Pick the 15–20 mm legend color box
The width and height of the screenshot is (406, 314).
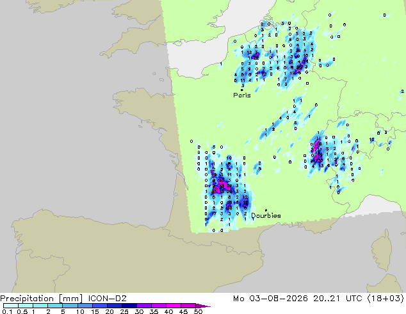point(99,306)
